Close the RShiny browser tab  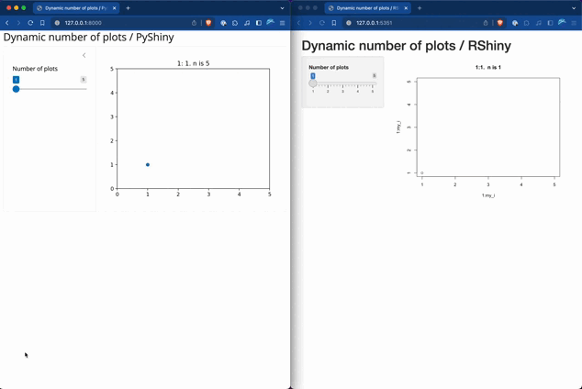(406, 7)
